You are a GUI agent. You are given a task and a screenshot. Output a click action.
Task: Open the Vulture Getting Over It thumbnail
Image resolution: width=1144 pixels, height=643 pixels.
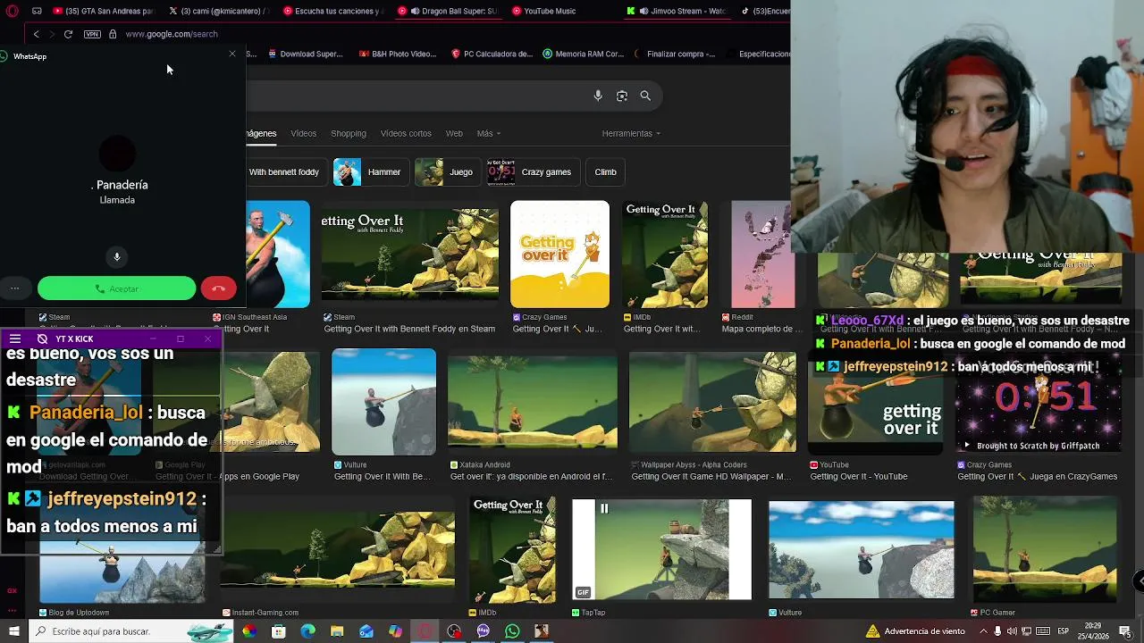383,402
